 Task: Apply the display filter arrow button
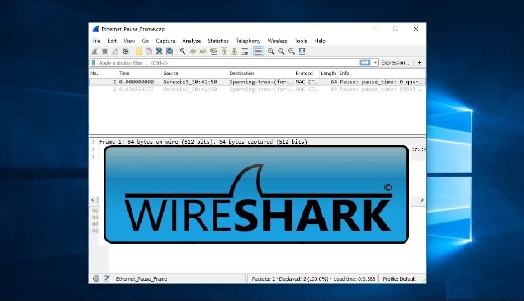coord(365,62)
